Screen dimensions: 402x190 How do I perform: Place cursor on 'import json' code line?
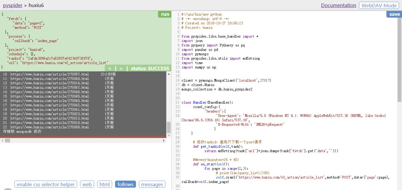point(192,41)
